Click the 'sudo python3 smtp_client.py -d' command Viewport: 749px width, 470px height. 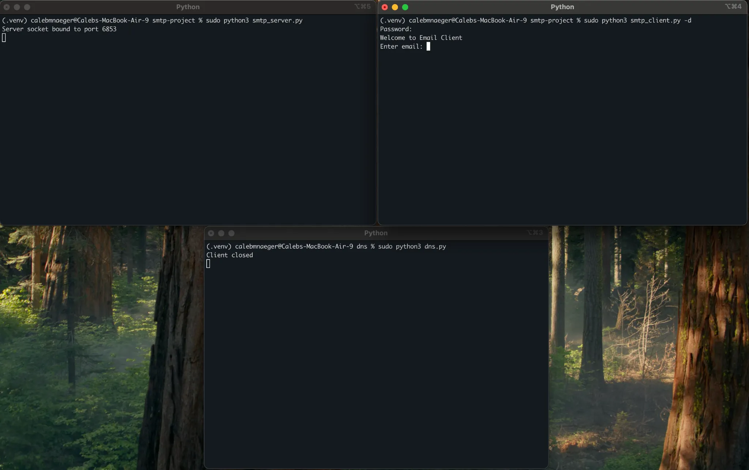coord(637,20)
